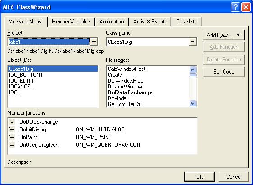Switch to the Message Maps tab
This screenshot has height=185, width=253.
click(x=25, y=22)
